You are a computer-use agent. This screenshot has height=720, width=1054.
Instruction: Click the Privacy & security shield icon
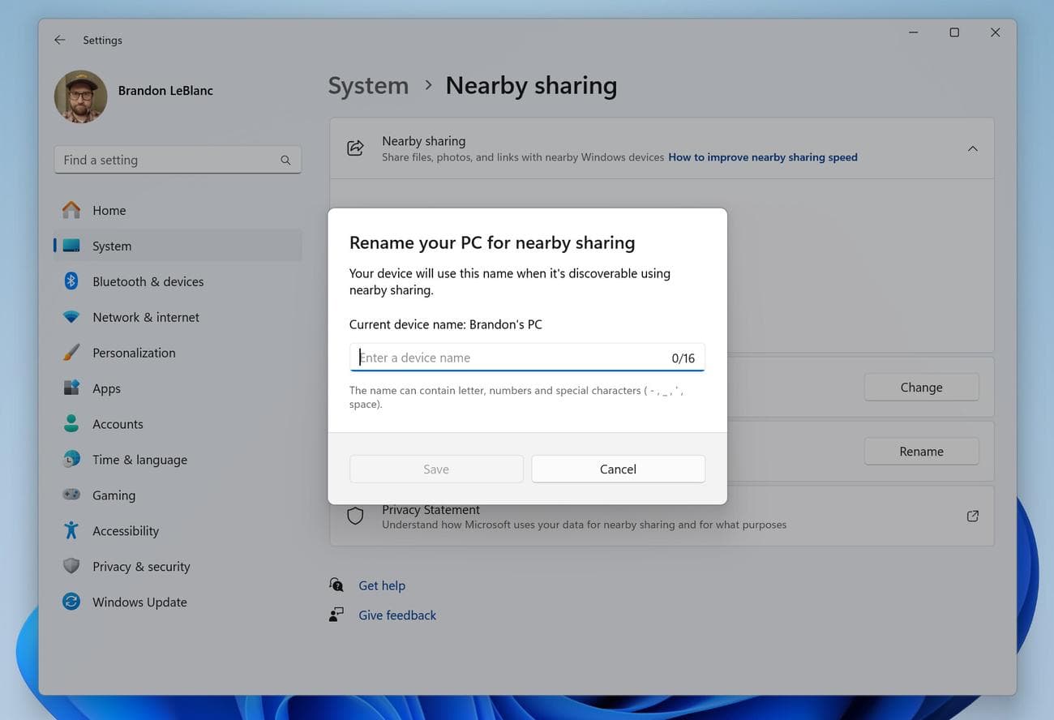click(71, 566)
